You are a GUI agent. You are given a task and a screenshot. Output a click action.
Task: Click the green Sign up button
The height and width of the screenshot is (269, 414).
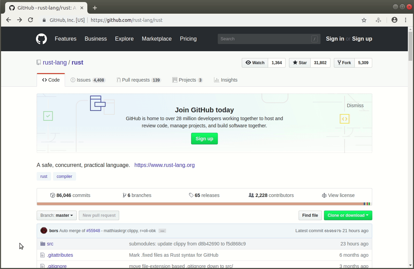[x=204, y=139]
